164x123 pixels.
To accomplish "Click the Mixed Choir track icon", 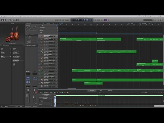I will click(x=42, y=71).
